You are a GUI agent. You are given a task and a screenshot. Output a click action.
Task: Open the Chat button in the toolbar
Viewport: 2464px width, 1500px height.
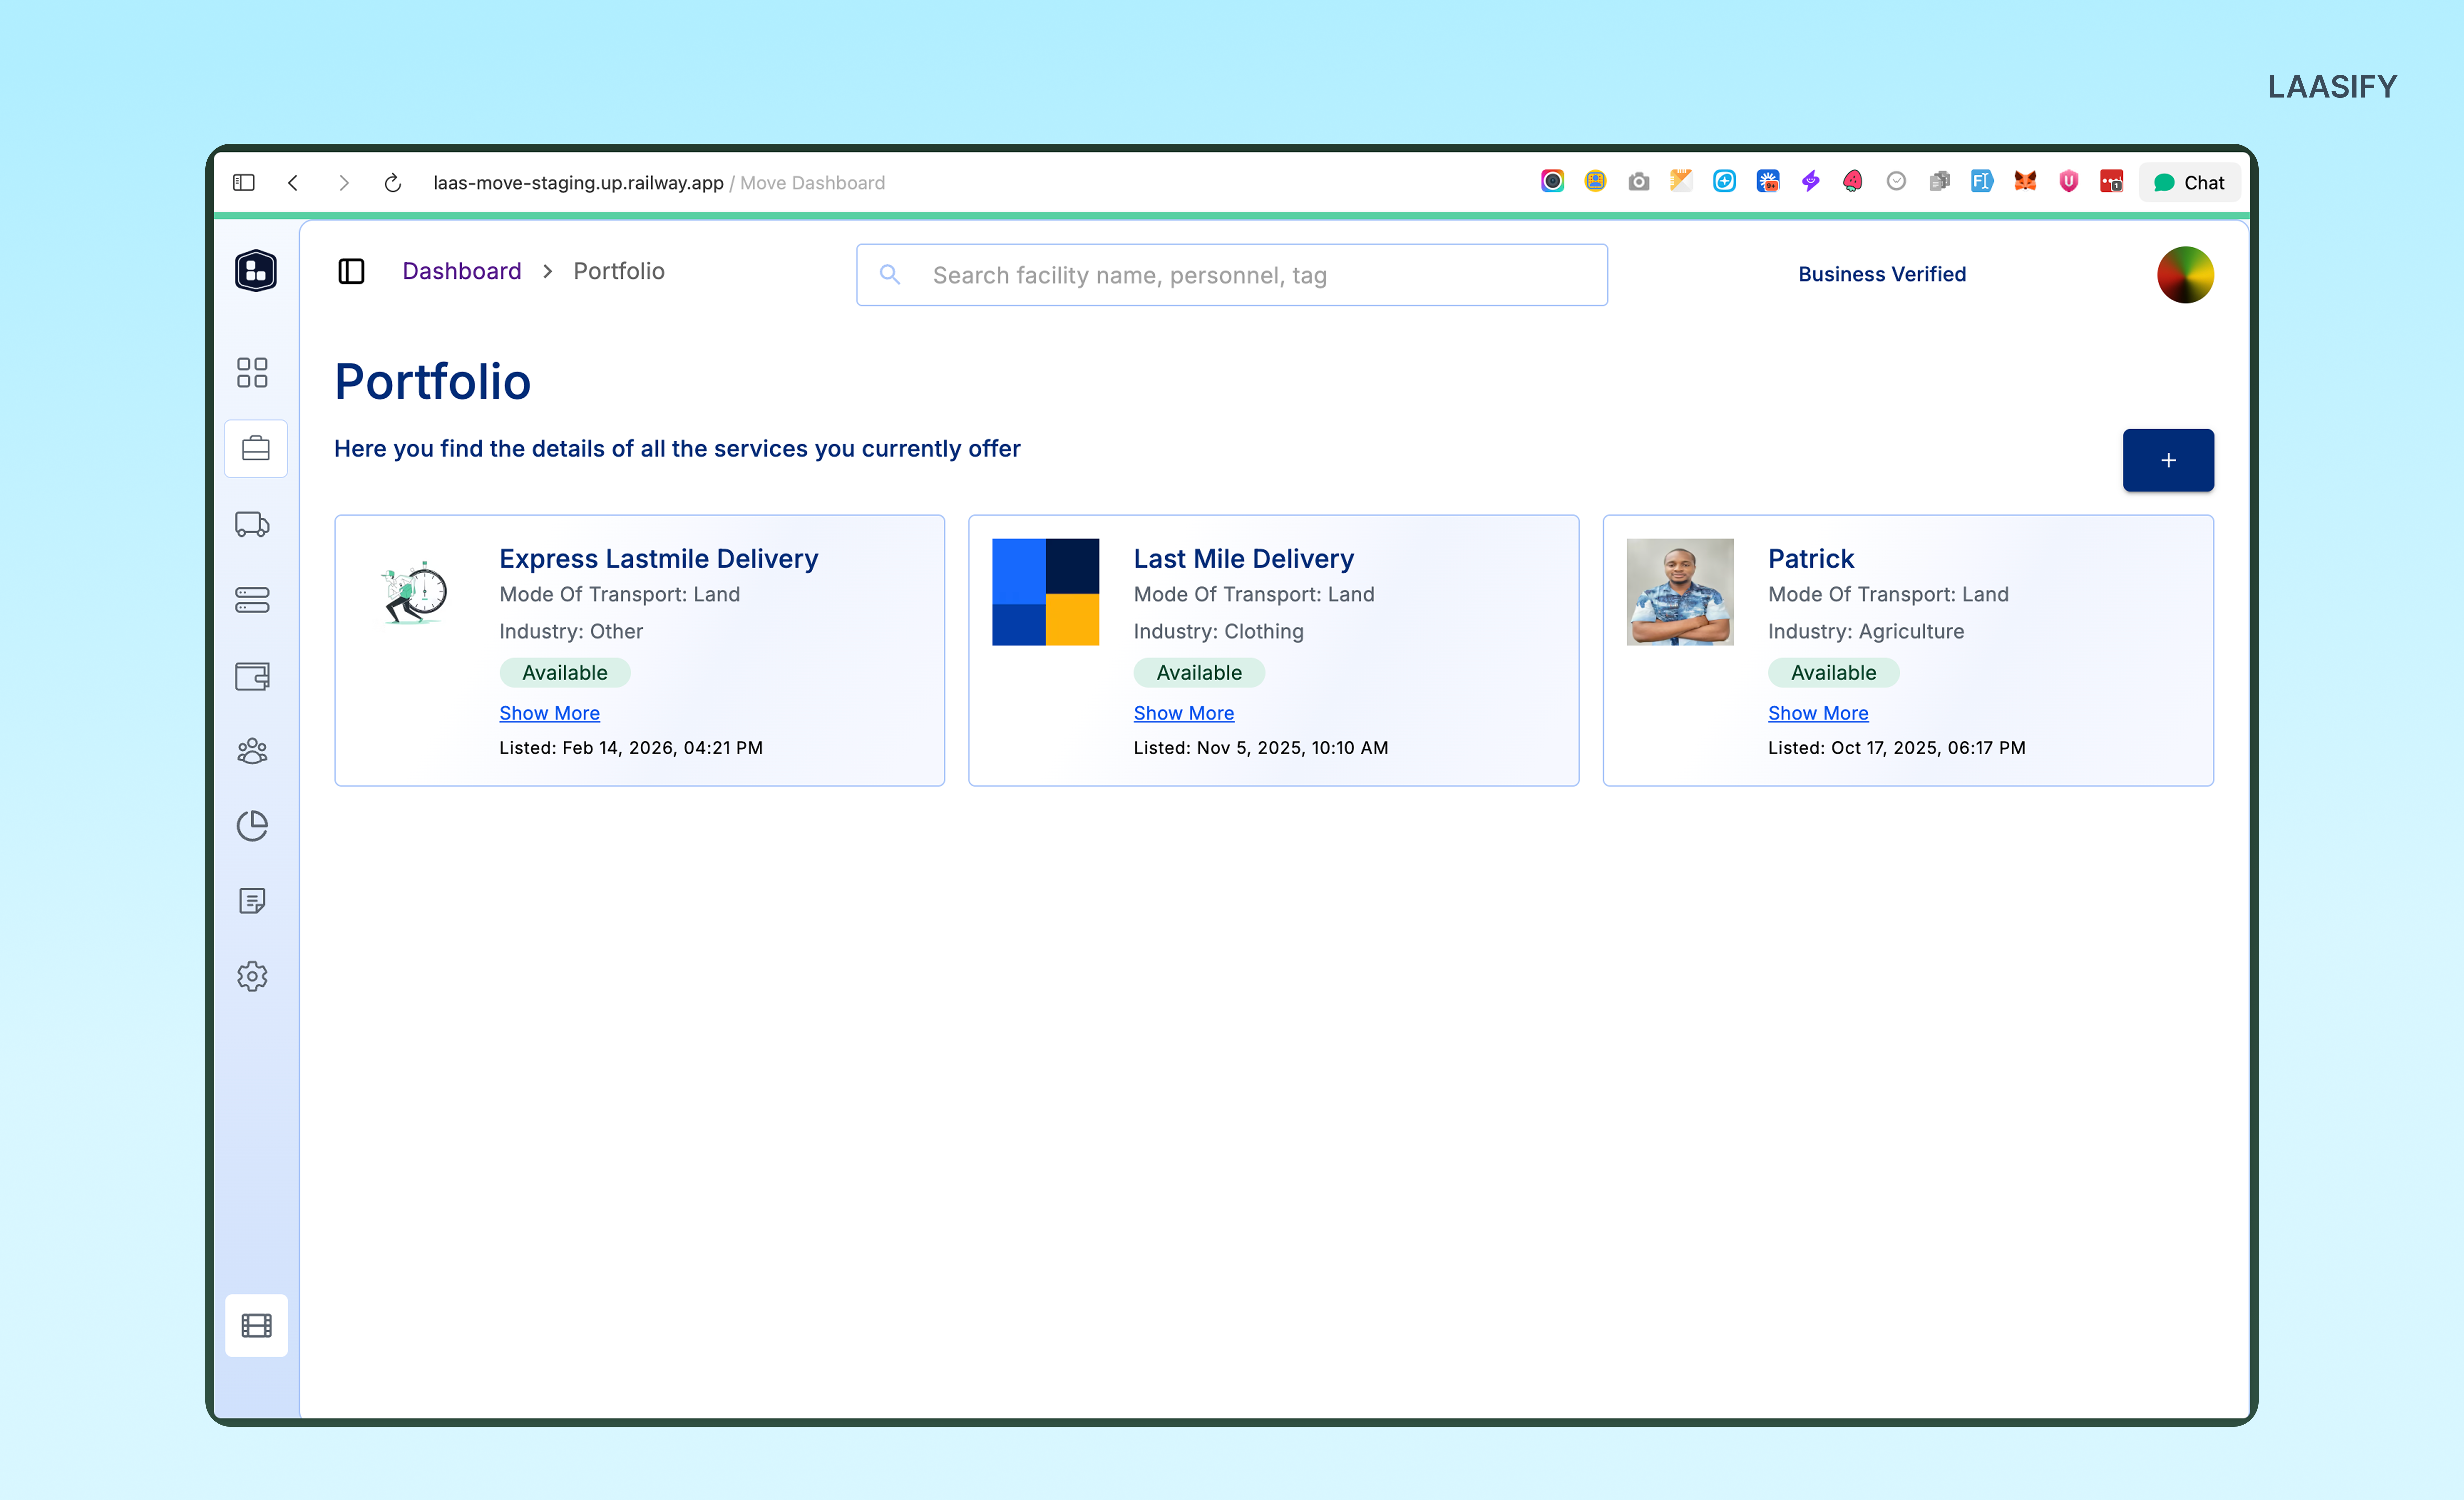[2189, 182]
